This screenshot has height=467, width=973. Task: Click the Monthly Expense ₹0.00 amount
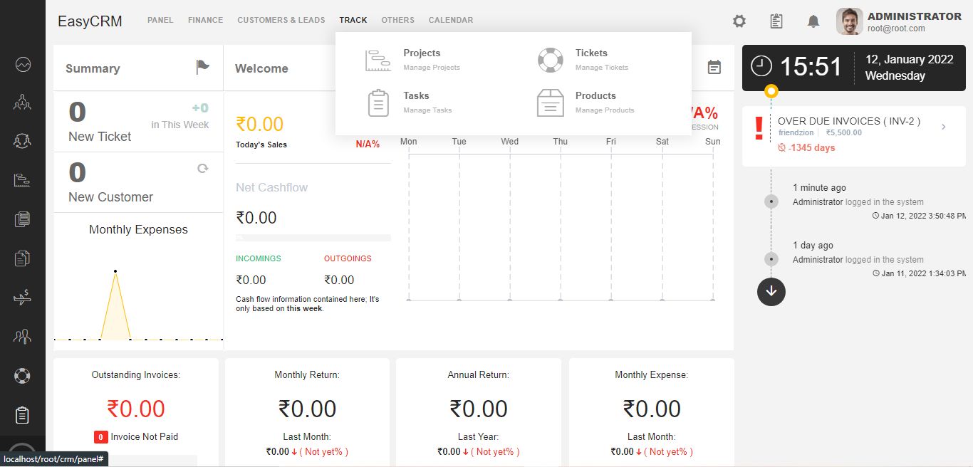pyautogui.click(x=652, y=409)
